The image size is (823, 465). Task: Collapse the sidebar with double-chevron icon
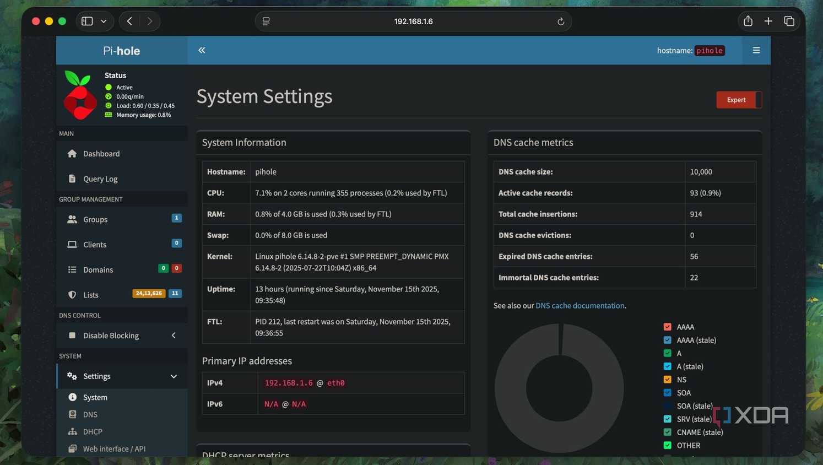[x=202, y=50]
